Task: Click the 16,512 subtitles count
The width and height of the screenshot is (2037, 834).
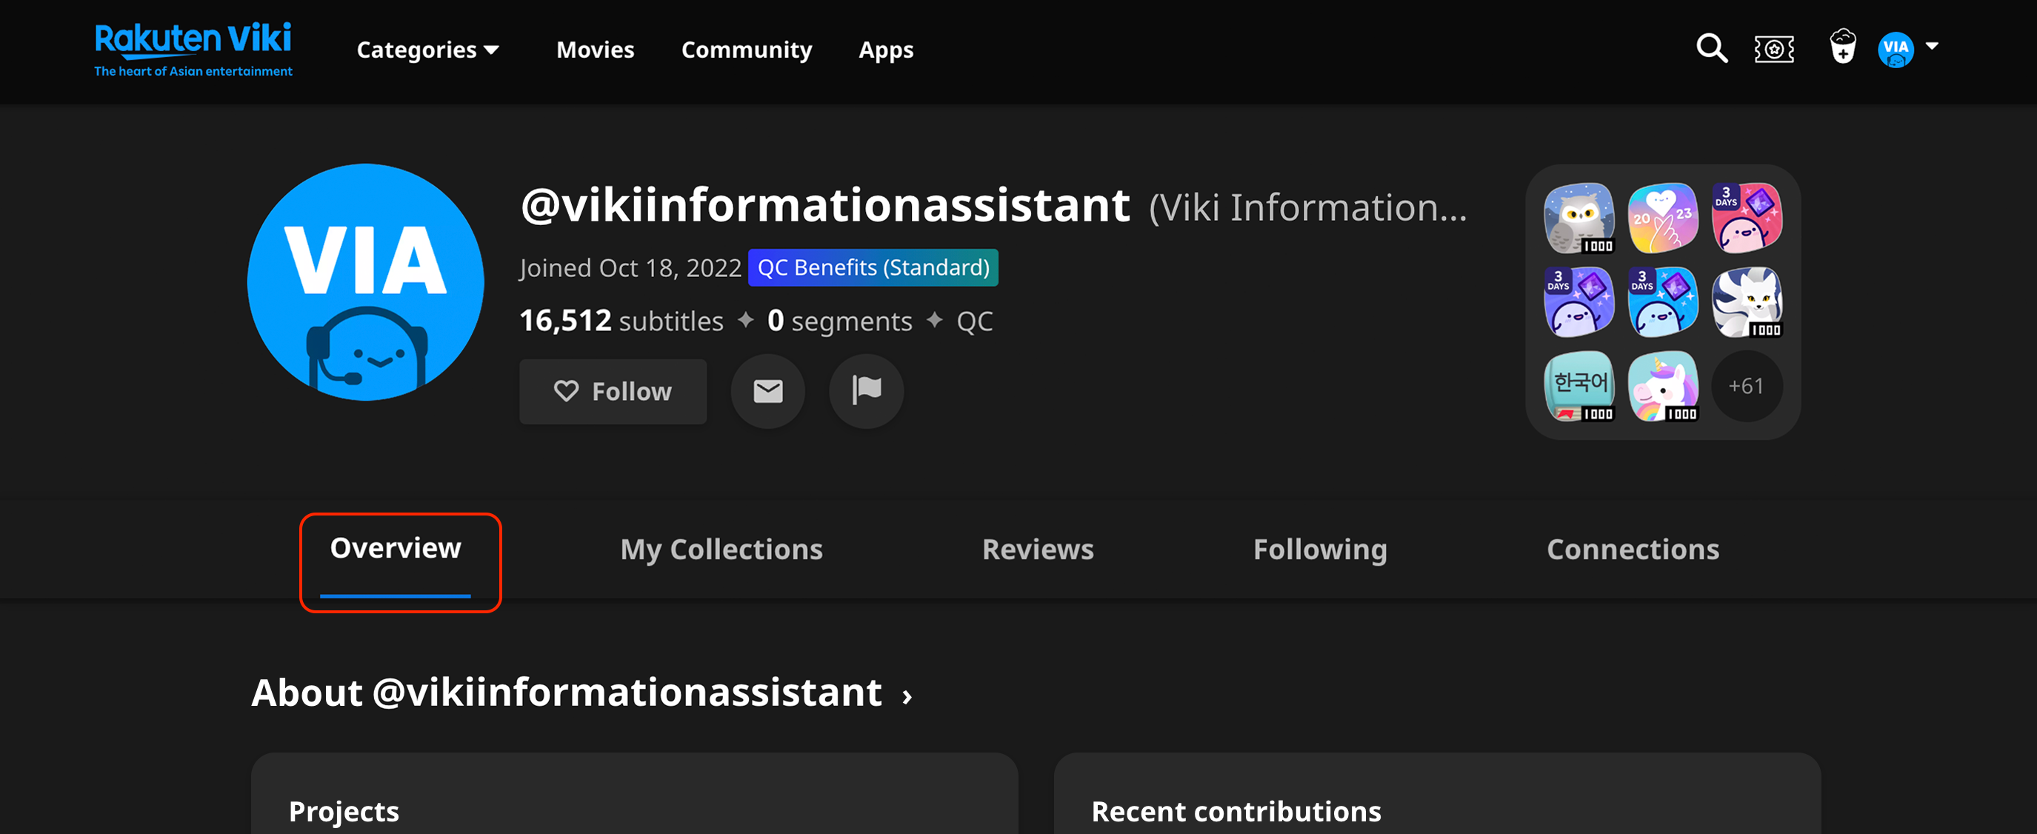Action: [x=621, y=321]
